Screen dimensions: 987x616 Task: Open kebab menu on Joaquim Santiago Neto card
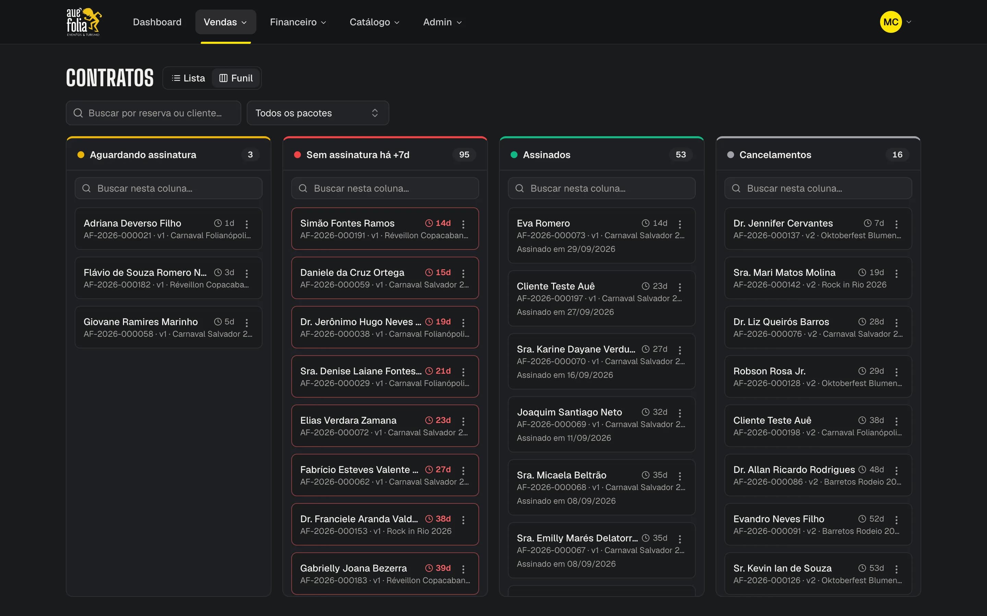click(x=680, y=413)
